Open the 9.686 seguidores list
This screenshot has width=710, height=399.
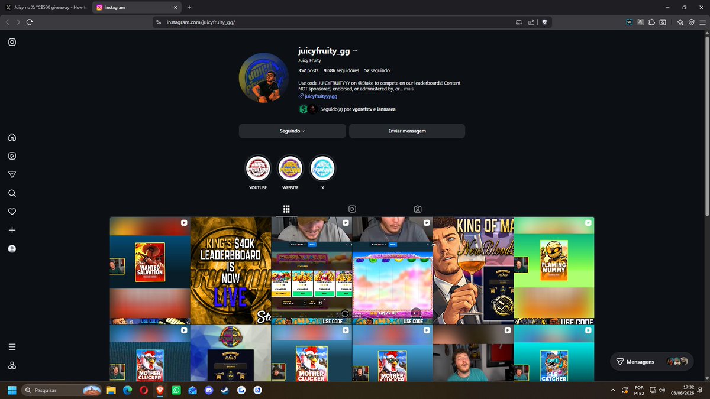tap(341, 70)
